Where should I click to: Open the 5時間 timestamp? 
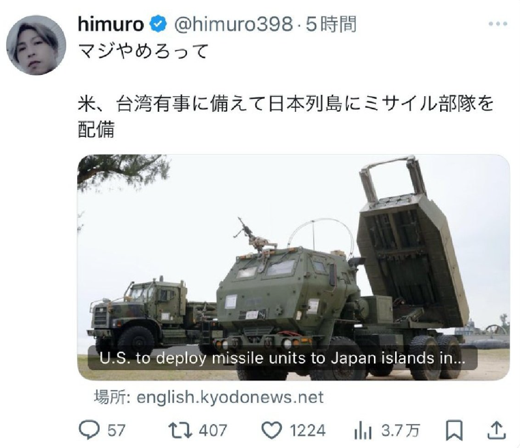coord(331,25)
